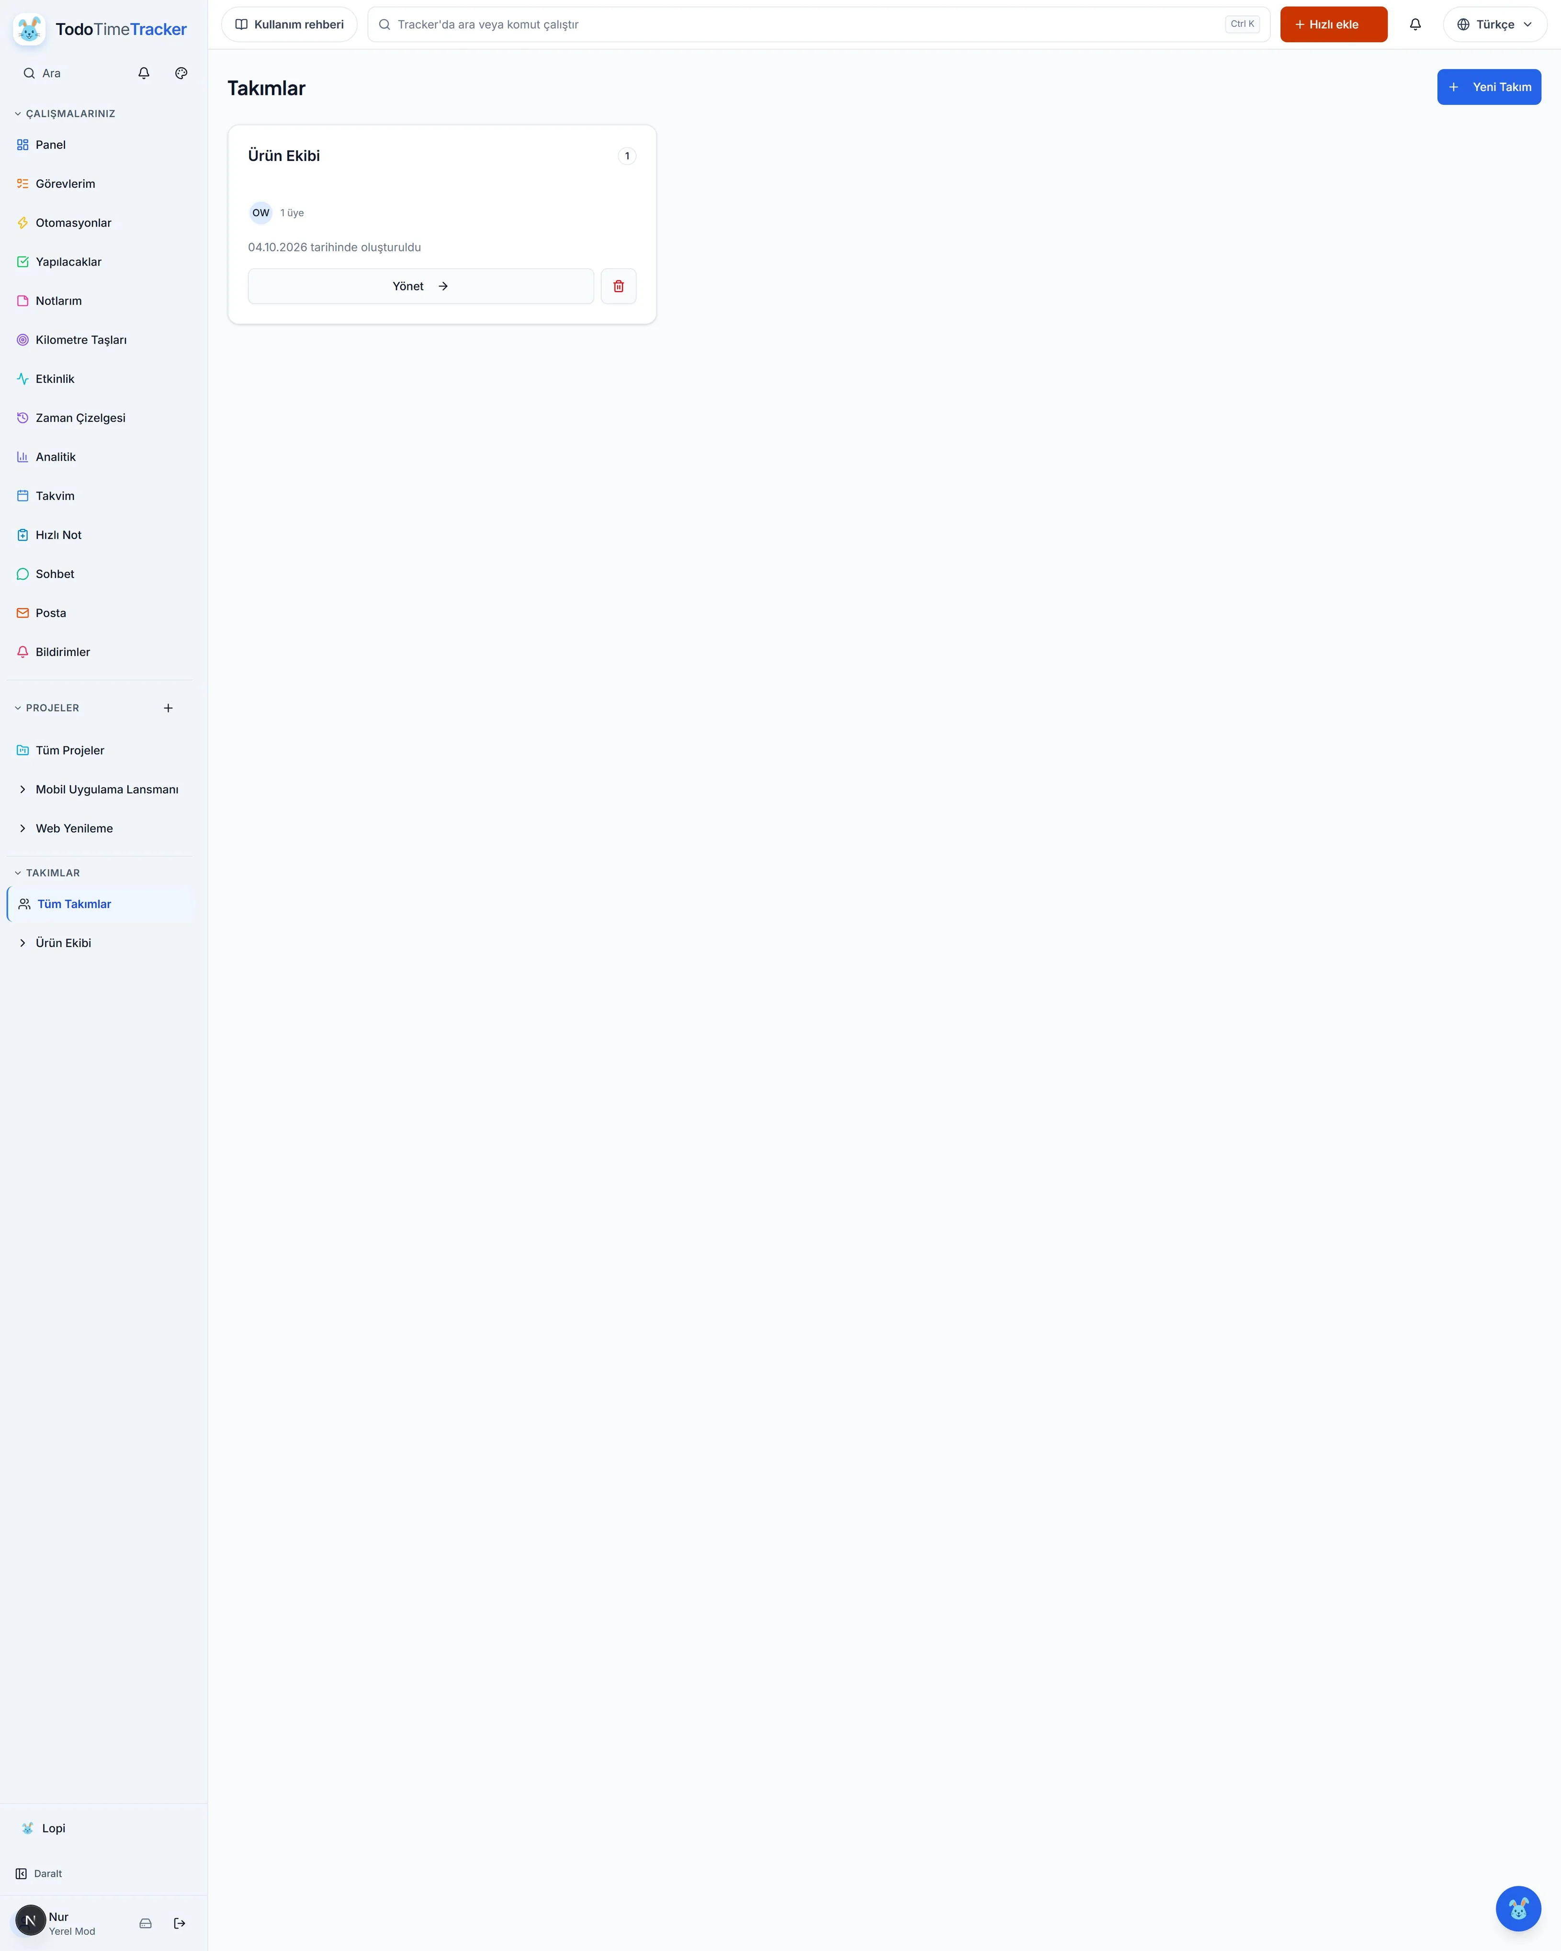Open Panel from the sidebar
Screen dimensions: 1561x1951
(x=101, y=145)
